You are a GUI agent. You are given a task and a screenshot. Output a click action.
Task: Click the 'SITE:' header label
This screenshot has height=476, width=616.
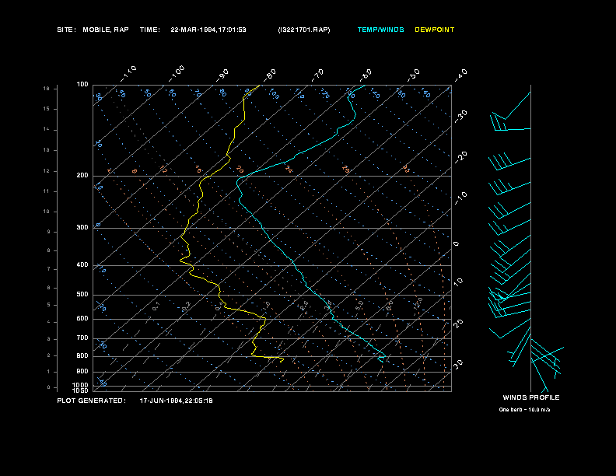(x=66, y=30)
